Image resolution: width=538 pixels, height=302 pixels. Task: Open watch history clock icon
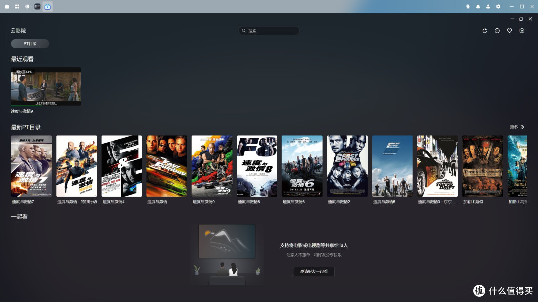click(497, 31)
